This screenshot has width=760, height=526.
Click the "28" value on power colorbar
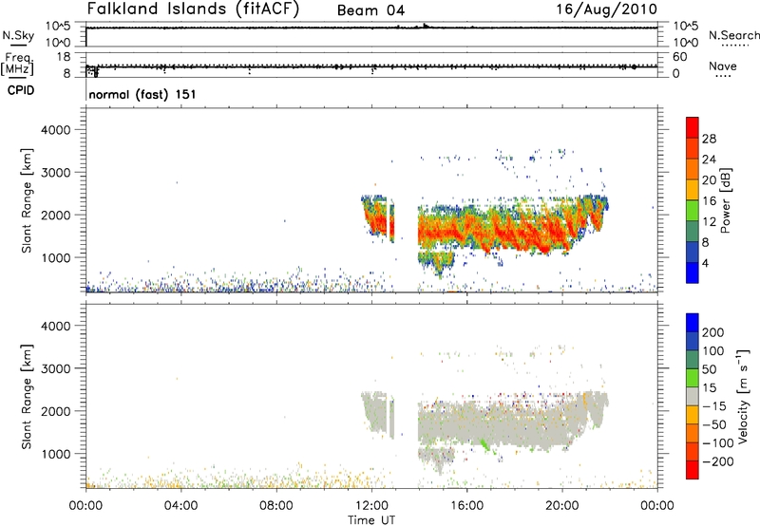coord(709,139)
